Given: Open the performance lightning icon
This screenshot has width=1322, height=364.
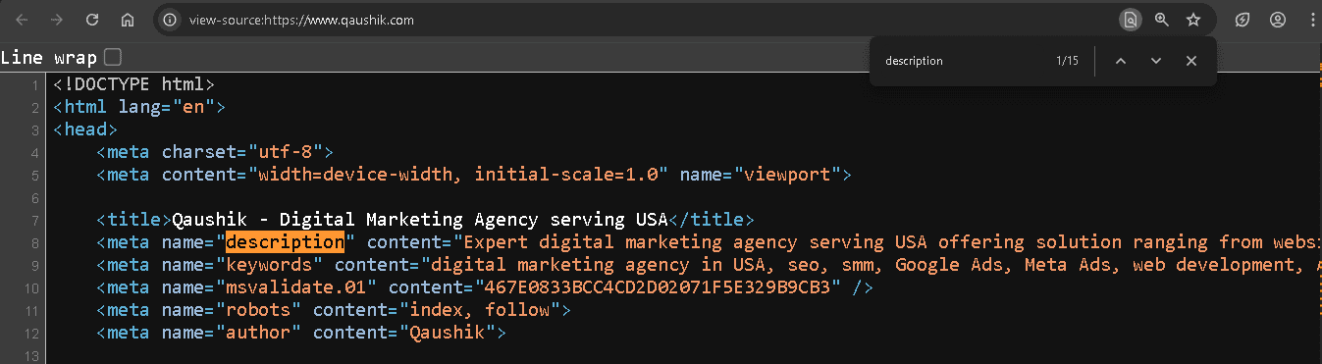Looking at the screenshot, I should pos(1243,20).
